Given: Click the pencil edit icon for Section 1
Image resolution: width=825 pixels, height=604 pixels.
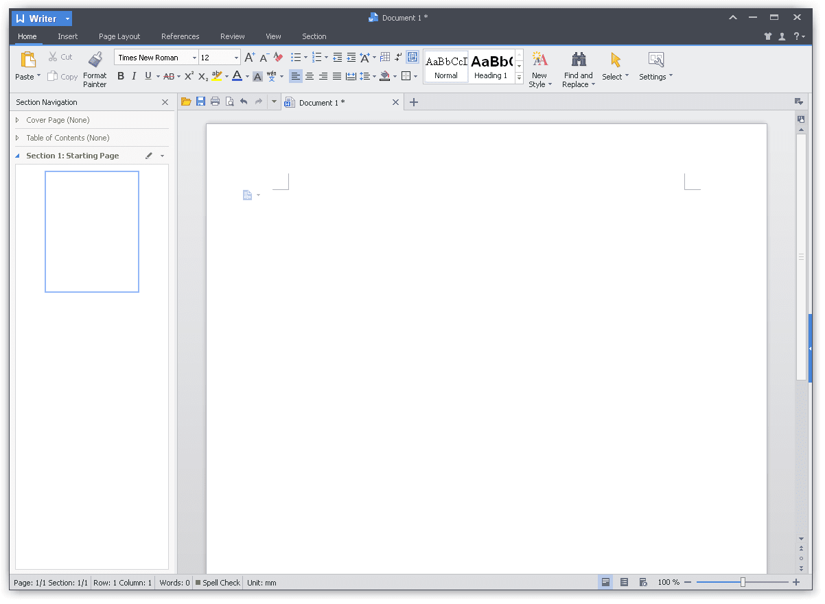Looking at the screenshot, I should (149, 156).
